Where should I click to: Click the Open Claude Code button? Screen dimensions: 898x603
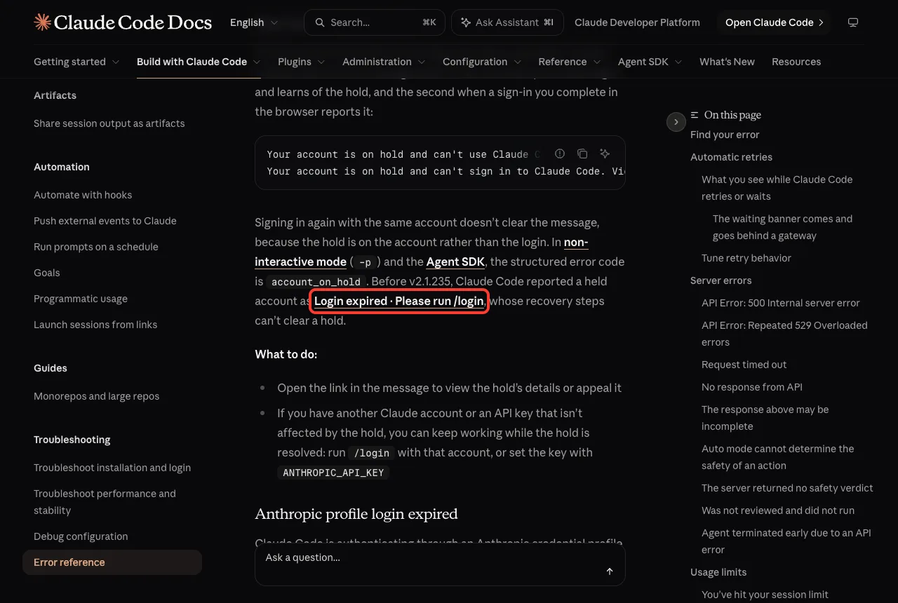coord(775,22)
